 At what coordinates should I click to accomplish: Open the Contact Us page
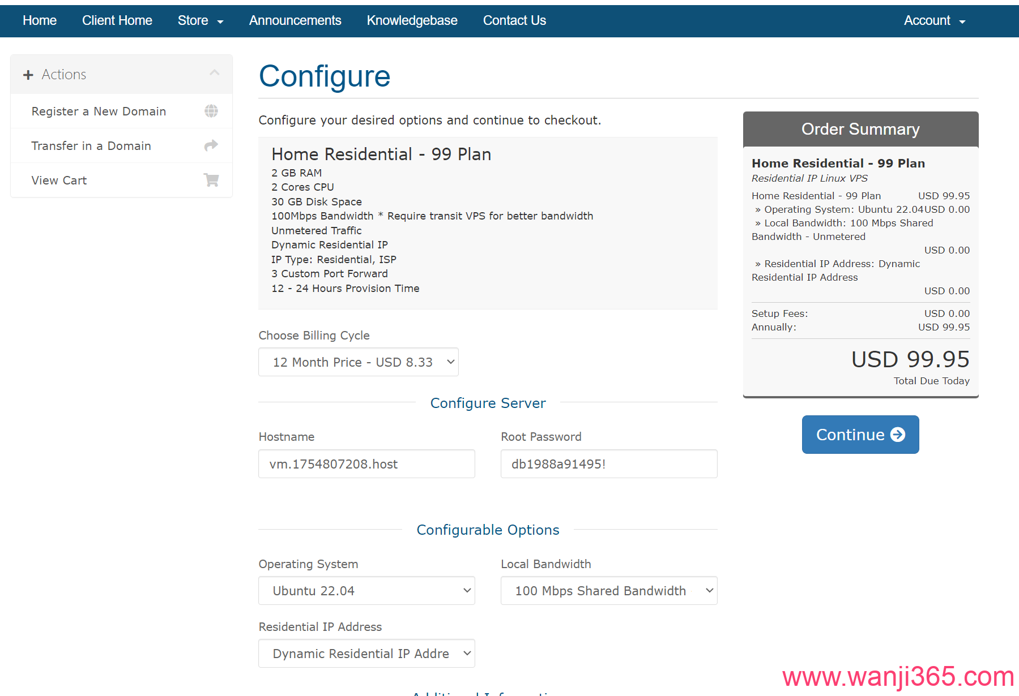[514, 21]
